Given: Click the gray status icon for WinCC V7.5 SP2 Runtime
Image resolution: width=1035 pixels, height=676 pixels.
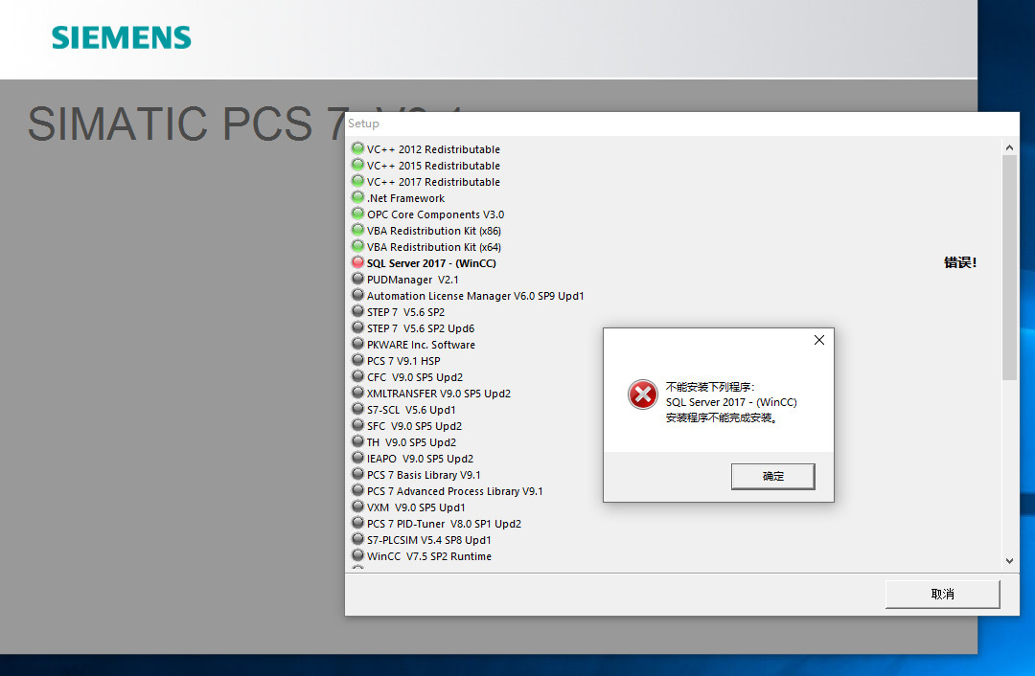Looking at the screenshot, I should pyautogui.click(x=357, y=554).
